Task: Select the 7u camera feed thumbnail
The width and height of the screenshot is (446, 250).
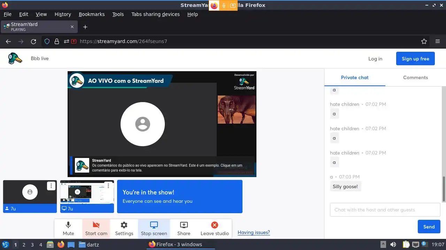Action: click(30, 196)
